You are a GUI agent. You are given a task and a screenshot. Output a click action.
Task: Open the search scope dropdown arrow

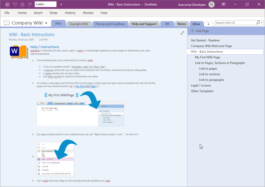262,23
